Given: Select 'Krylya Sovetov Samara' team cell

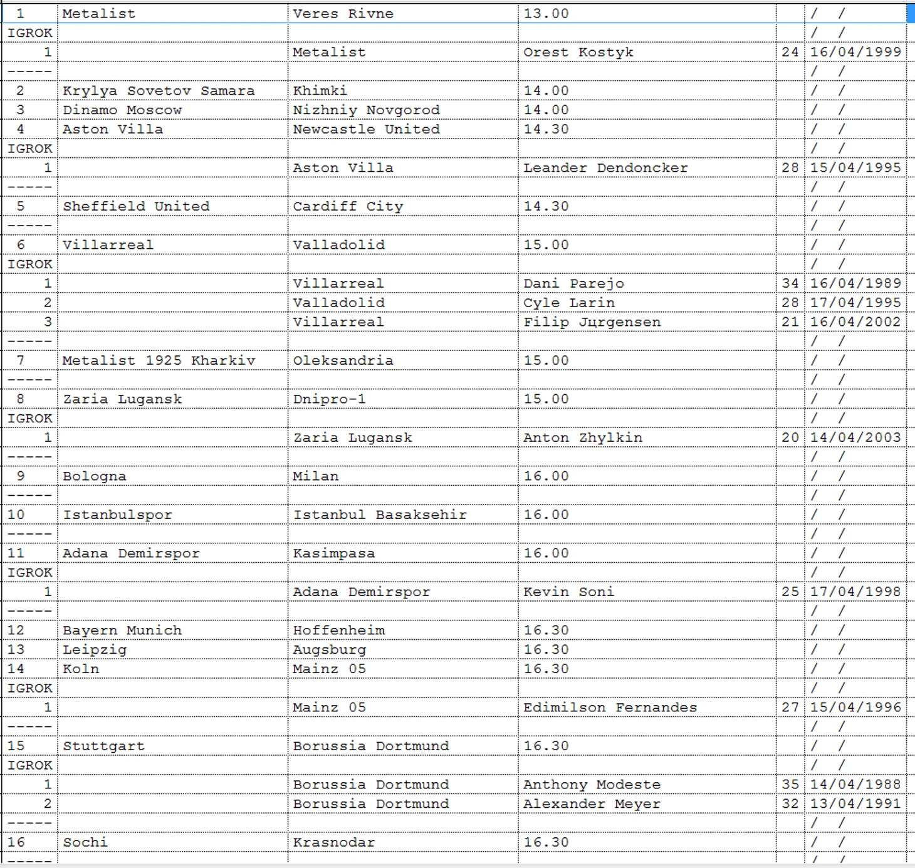Looking at the screenshot, I should 172,90.
